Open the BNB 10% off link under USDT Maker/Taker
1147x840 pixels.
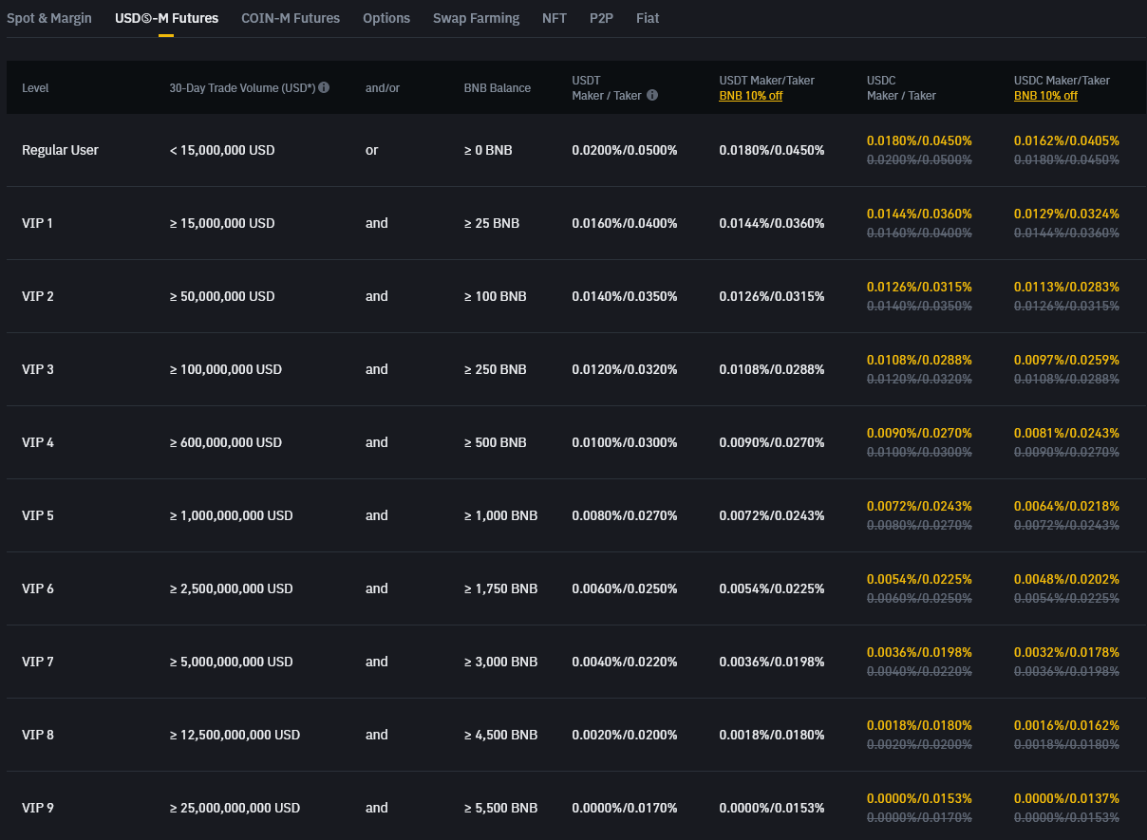point(750,95)
